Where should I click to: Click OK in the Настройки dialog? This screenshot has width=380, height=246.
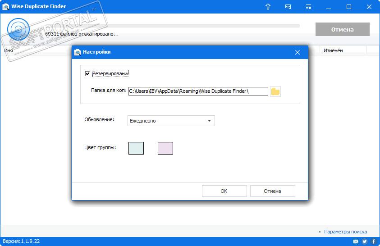[x=224, y=191]
